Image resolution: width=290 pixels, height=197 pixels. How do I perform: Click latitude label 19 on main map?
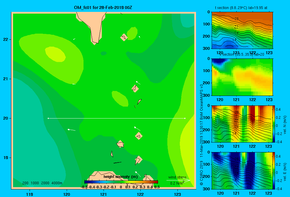coord(6,158)
